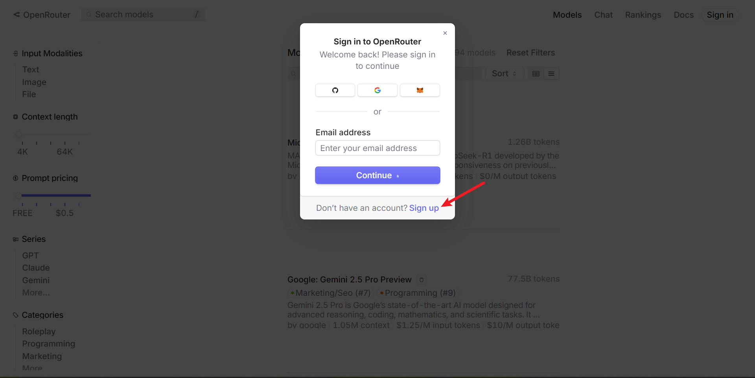Image resolution: width=755 pixels, height=378 pixels.
Task: Toggle the GPT series filter
Action: [x=30, y=256]
